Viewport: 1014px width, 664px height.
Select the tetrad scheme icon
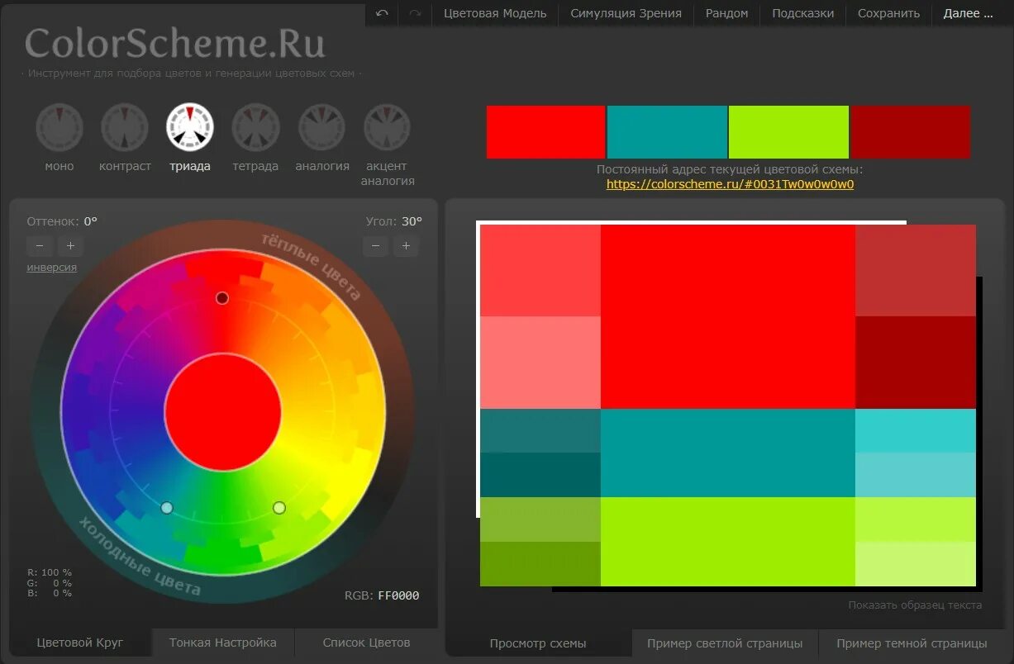256,127
